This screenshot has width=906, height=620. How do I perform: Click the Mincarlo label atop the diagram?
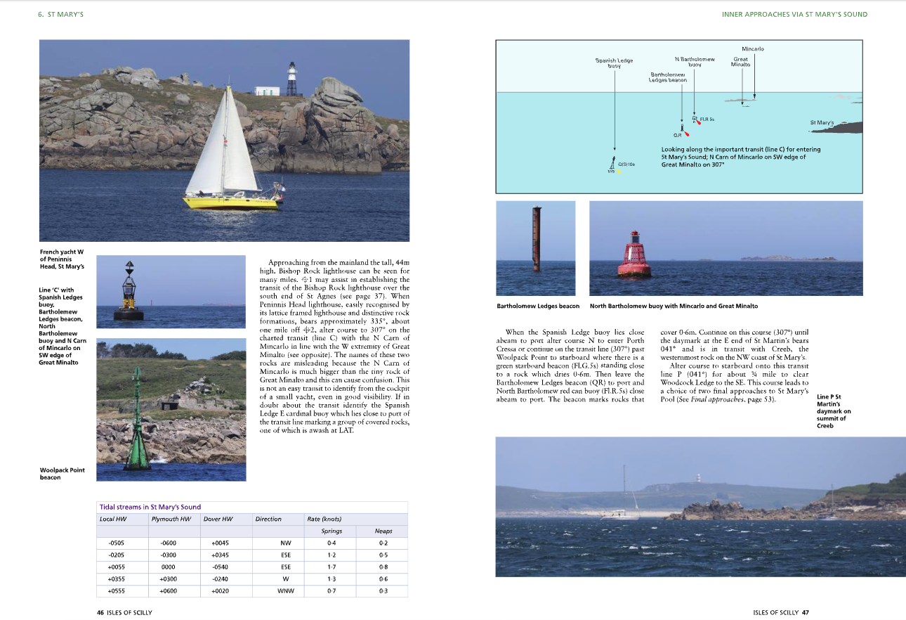pyautogui.click(x=752, y=49)
